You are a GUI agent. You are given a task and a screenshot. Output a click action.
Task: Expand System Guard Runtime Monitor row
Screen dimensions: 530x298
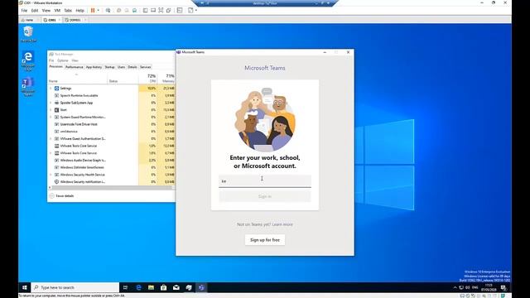[51, 117]
